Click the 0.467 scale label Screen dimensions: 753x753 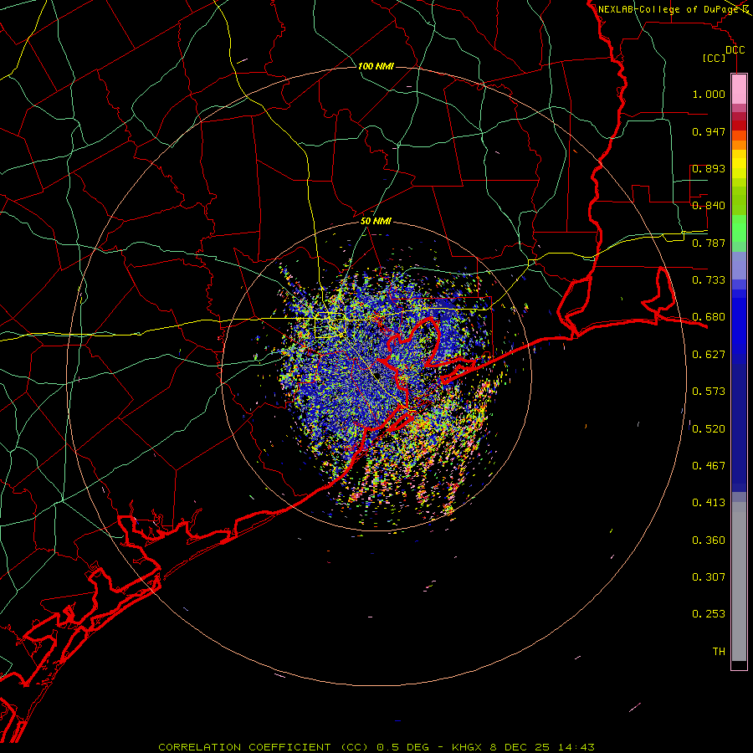tap(709, 466)
